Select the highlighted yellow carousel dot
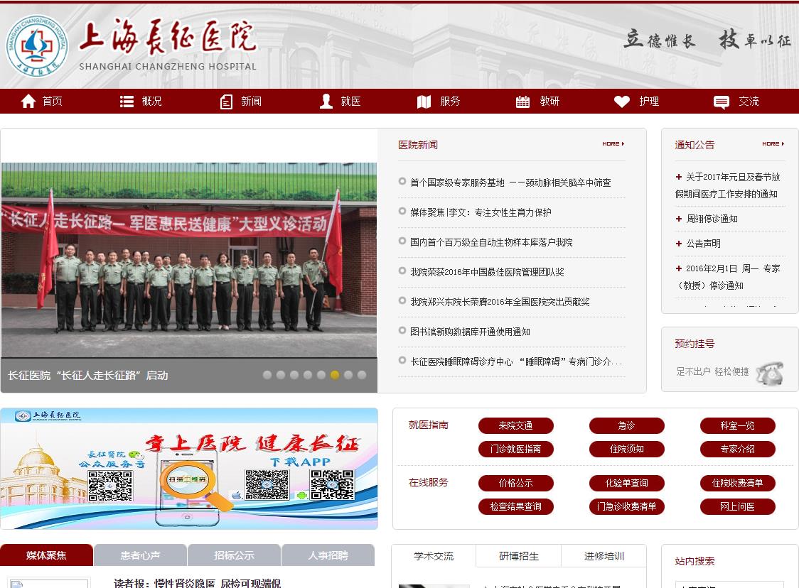This screenshot has height=588, width=799. tap(335, 375)
